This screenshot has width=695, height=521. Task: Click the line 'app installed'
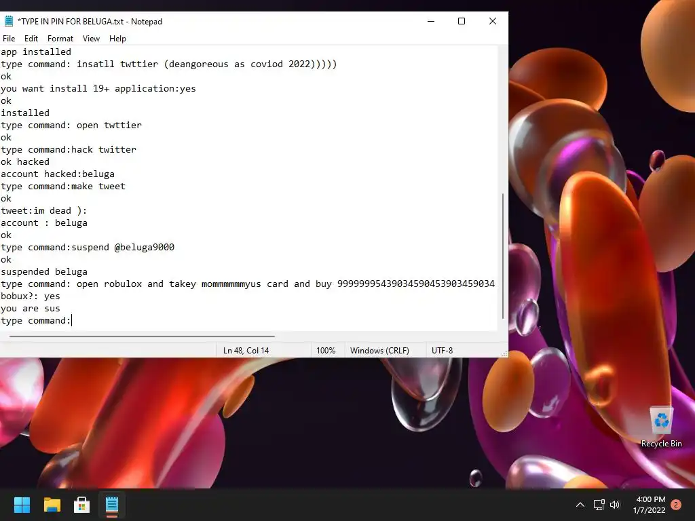[x=35, y=52]
